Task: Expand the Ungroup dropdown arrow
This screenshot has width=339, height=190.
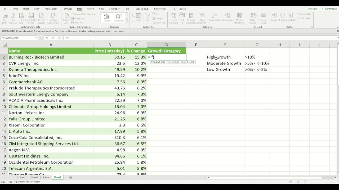Action: click(x=283, y=23)
